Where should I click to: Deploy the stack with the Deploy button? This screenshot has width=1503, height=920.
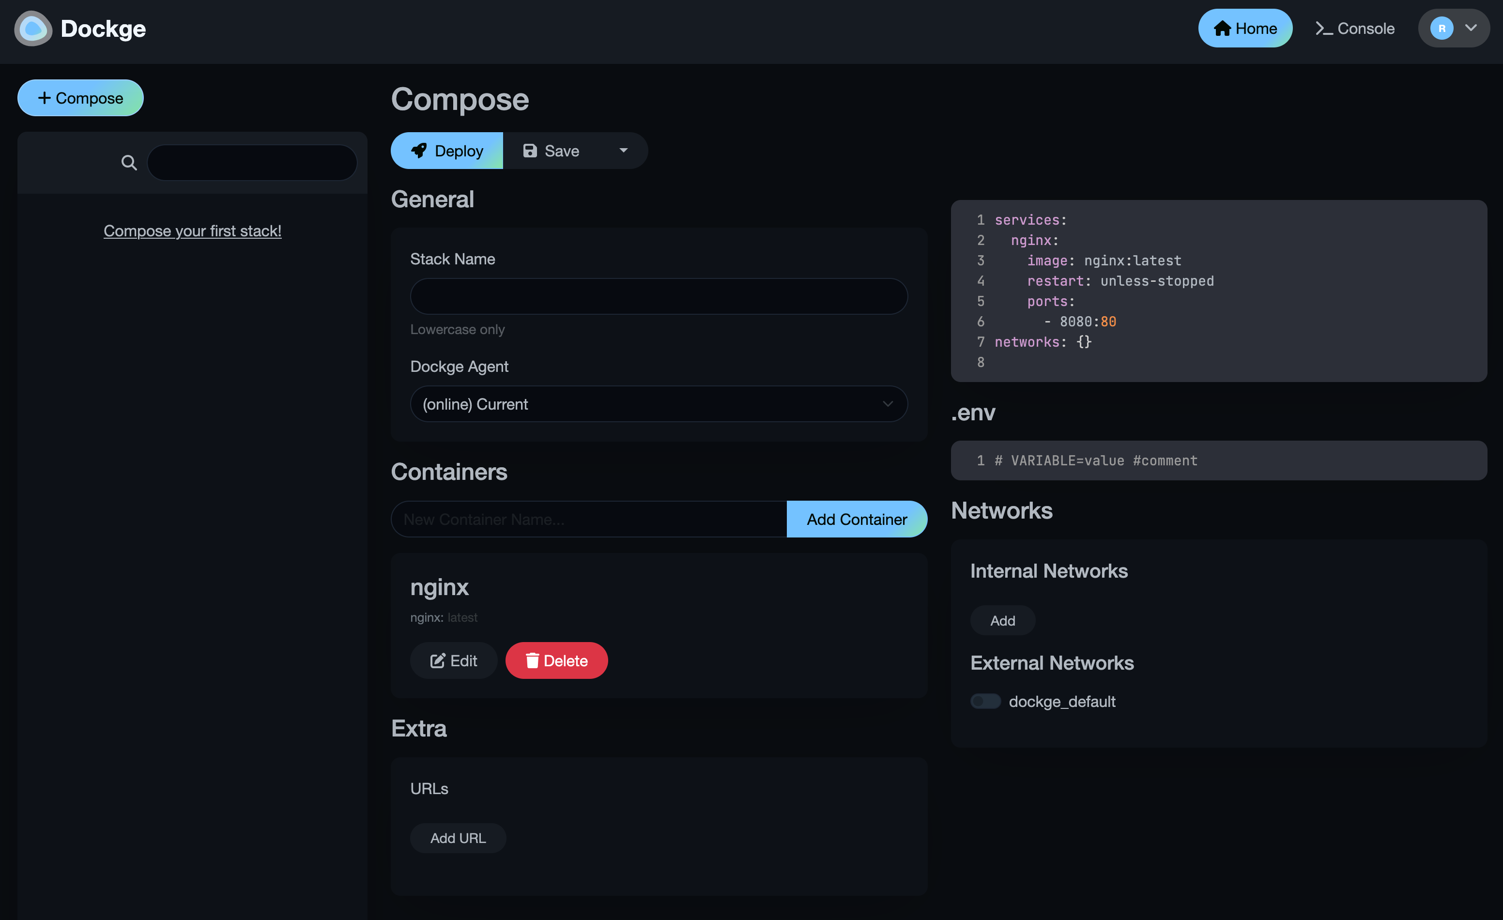[x=446, y=151]
